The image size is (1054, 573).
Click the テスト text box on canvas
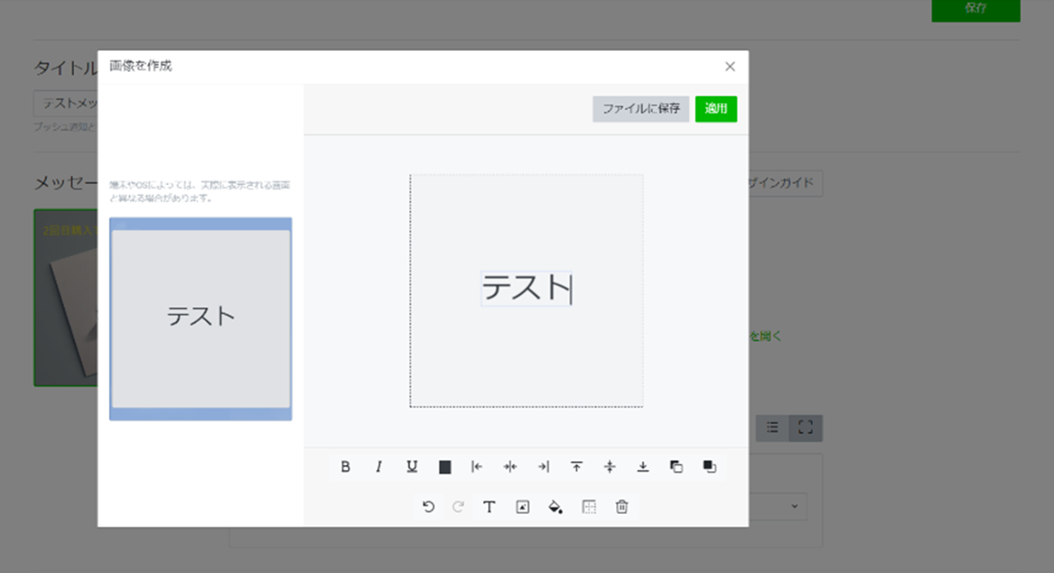pos(526,288)
